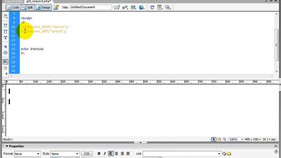281x158 pixels.
Task: Collapse Full Tag coding toolbar icon
Action: [6, 25]
